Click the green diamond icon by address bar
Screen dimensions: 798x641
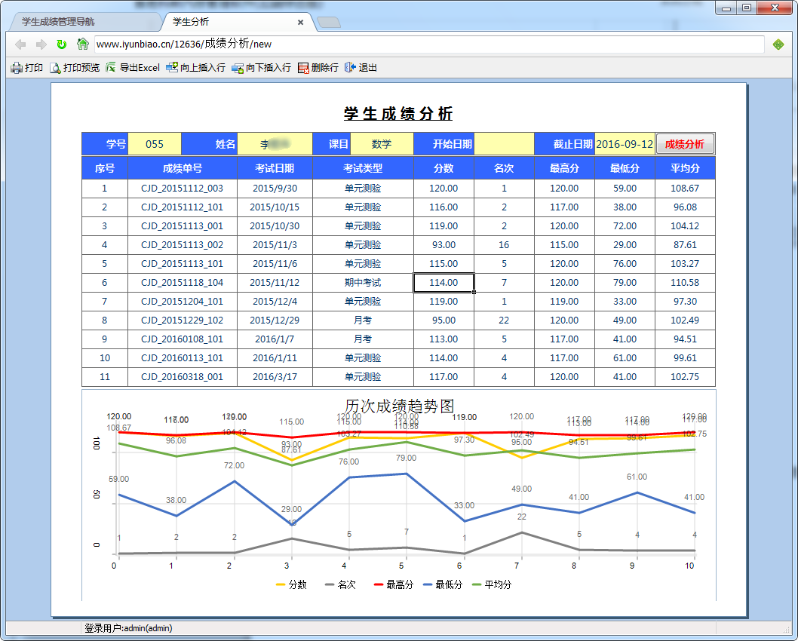pos(778,44)
